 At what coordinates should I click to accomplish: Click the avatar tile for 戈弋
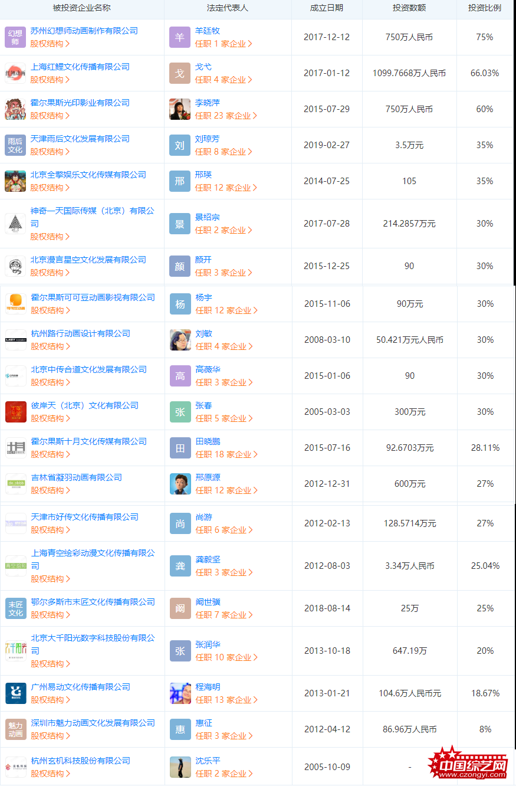[x=180, y=73]
